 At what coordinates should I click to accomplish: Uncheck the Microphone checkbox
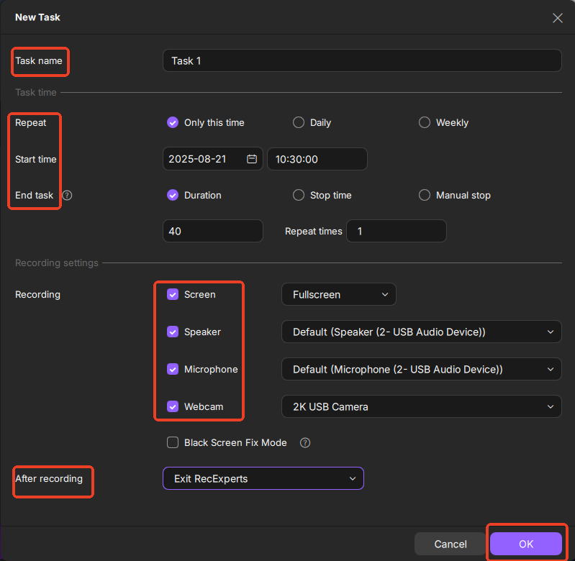[173, 369]
